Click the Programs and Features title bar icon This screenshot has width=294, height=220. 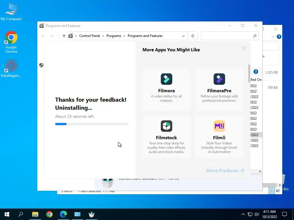pos(42,25)
